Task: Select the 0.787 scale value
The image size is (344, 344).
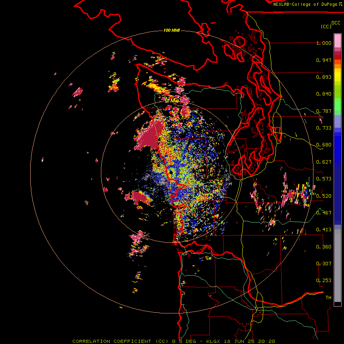Action: click(324, 111)
